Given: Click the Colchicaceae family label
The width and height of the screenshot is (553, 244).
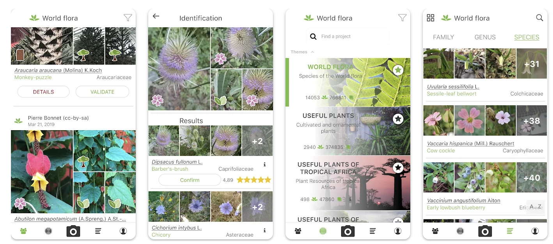Looking at the screenshot, I should 526,94.
